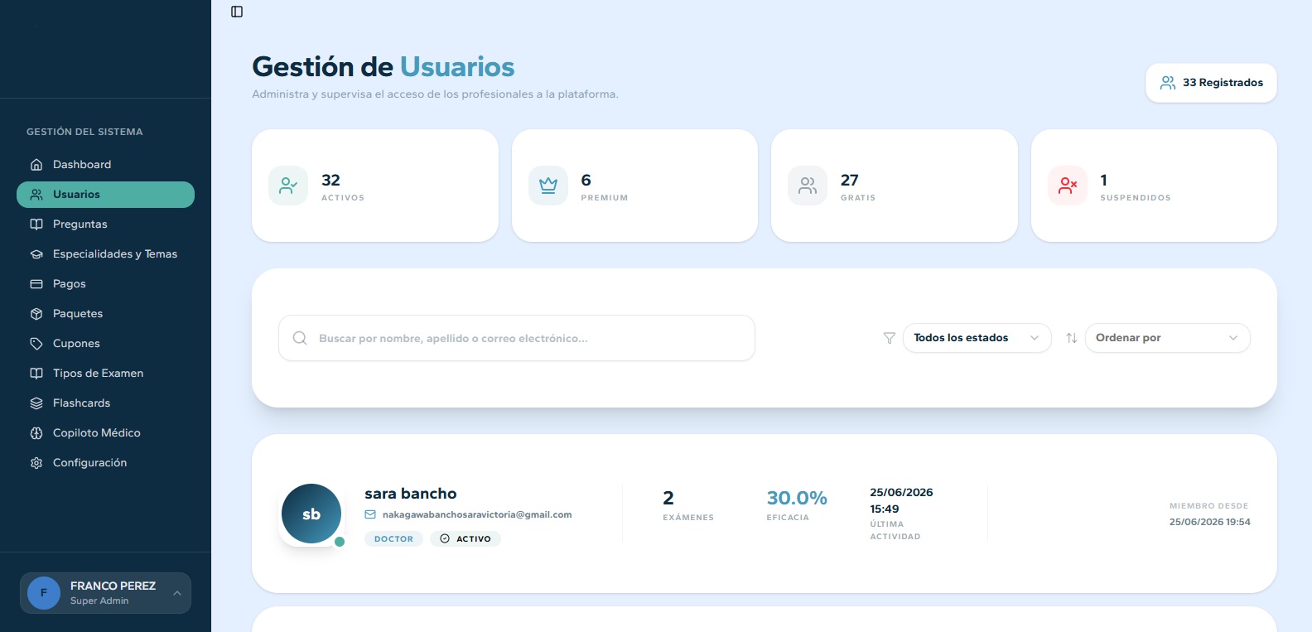
Task: Open Configuración settings
Action: tap(105, 463)
